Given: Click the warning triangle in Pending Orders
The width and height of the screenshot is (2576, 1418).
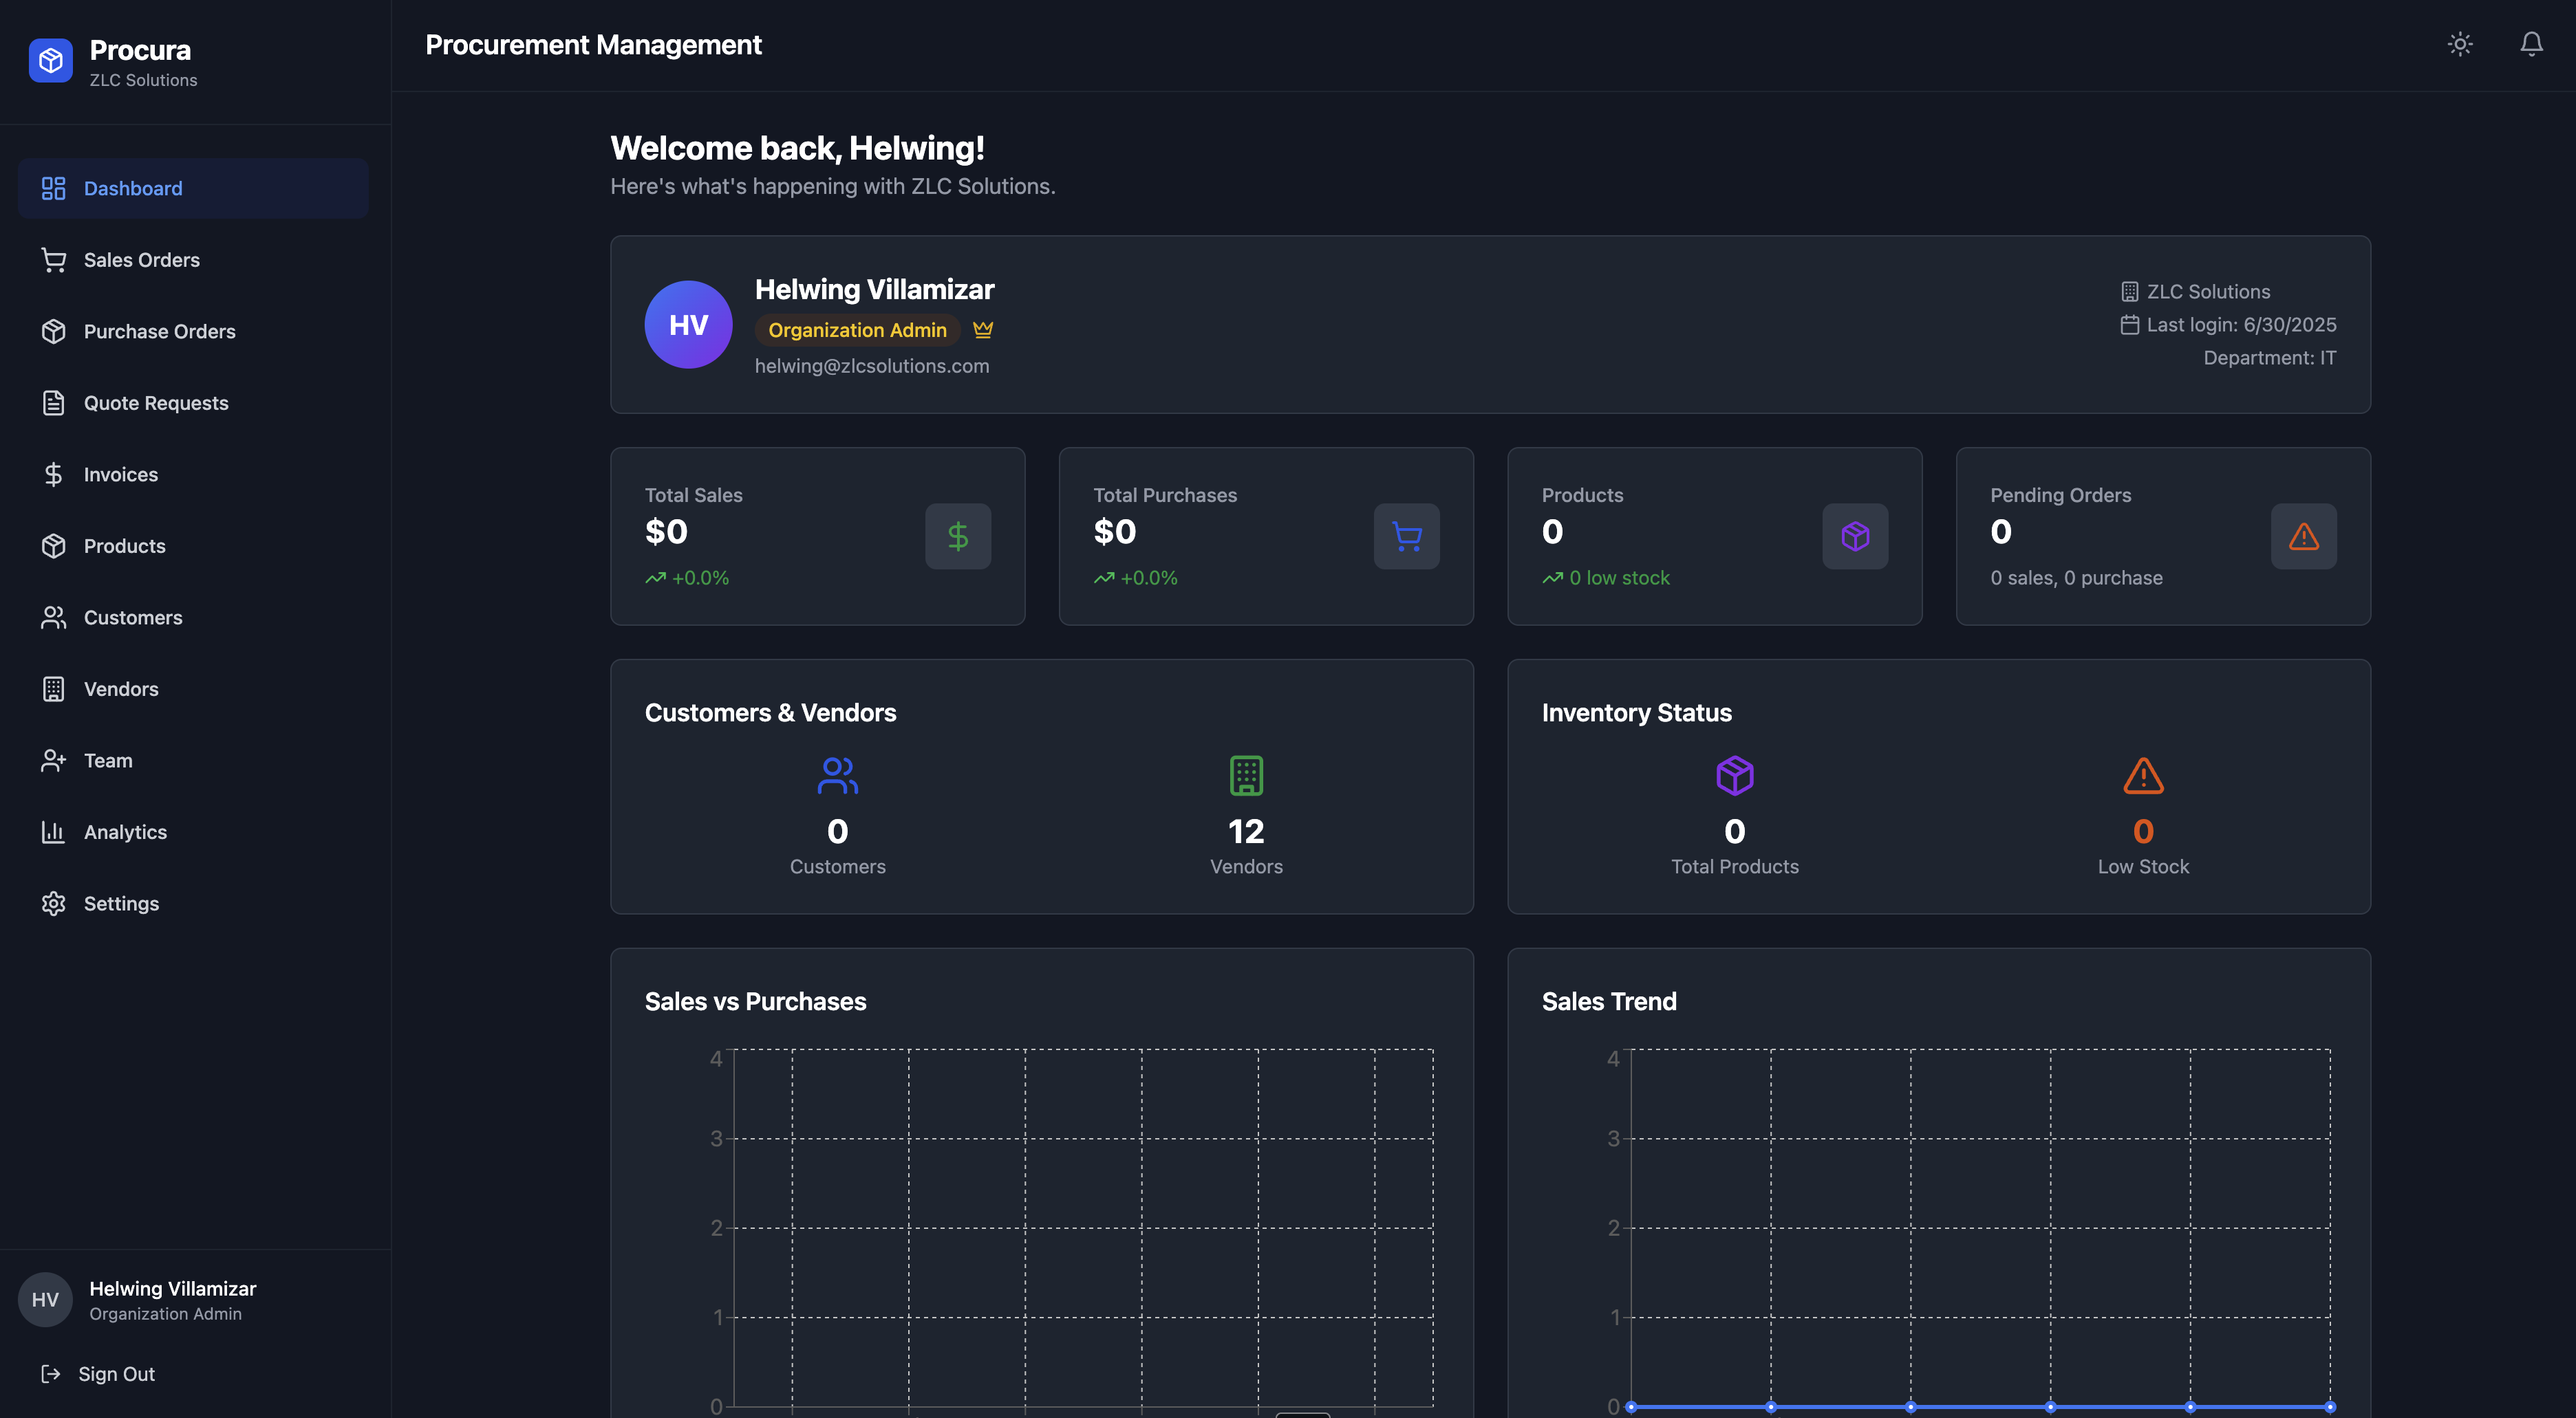Looking at the screenshot, I should (x=2303, y=536).
